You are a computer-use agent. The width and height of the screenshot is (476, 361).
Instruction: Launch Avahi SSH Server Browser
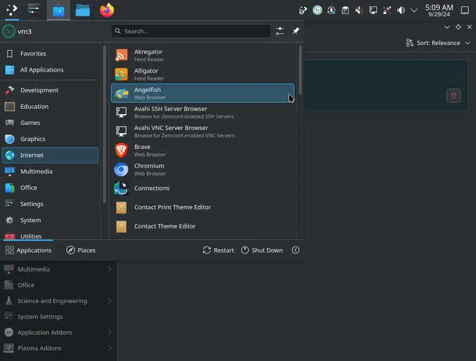(203, 112)
